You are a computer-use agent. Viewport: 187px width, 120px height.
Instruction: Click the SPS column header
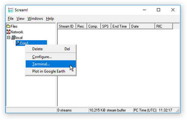pyautogui.click(x=106, y=26)
